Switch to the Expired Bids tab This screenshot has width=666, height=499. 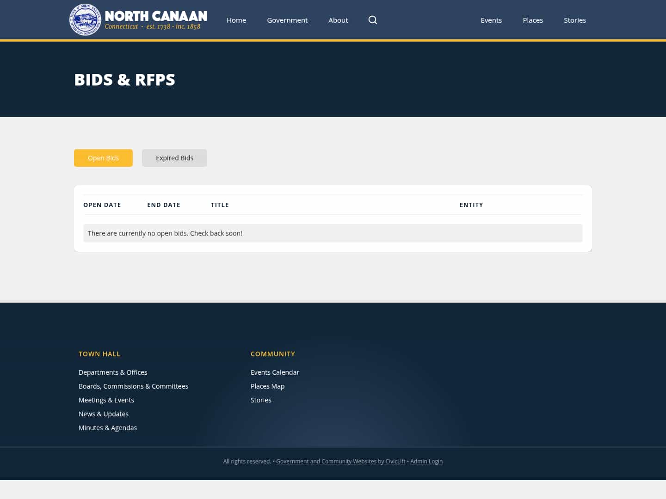[174, 158]
